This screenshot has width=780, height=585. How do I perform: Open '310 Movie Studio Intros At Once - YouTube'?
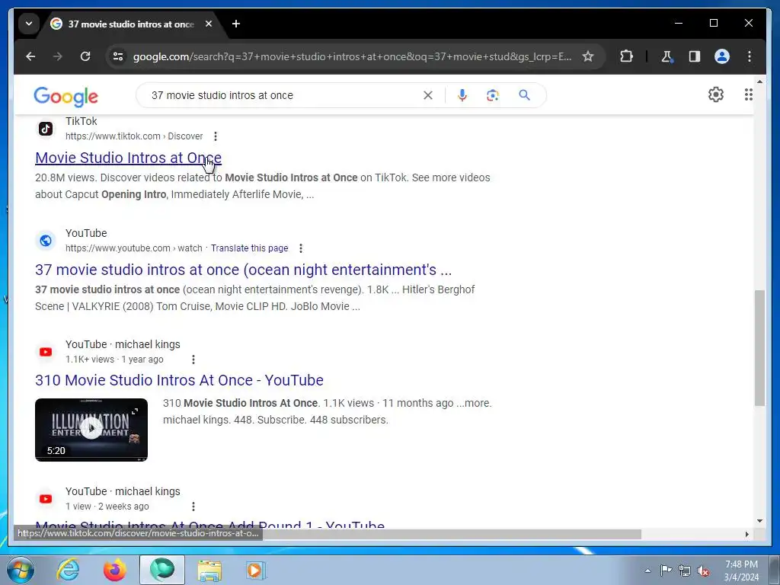pyautogui.click(x=179, y=380)
